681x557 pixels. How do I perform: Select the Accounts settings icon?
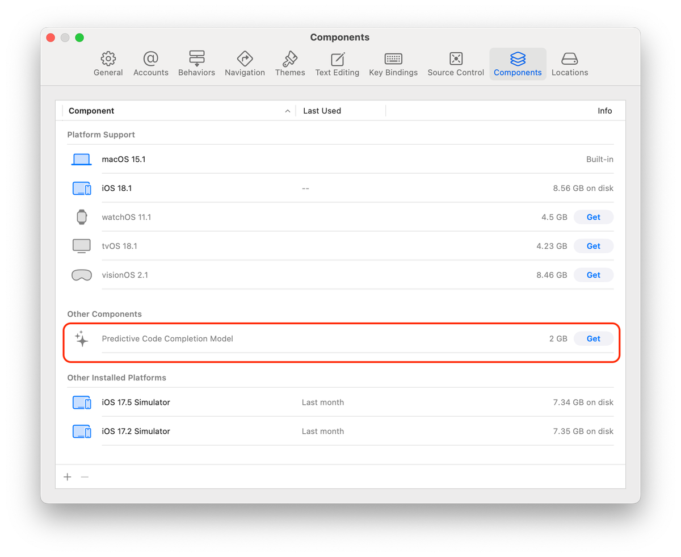[x=150, y=63]
